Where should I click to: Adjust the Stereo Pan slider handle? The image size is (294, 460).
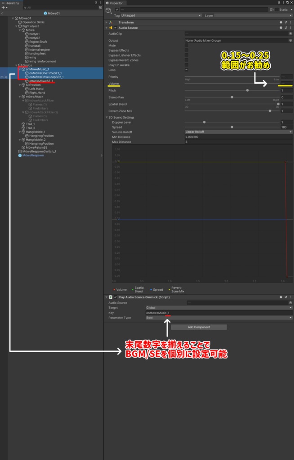tap(232, 97)
